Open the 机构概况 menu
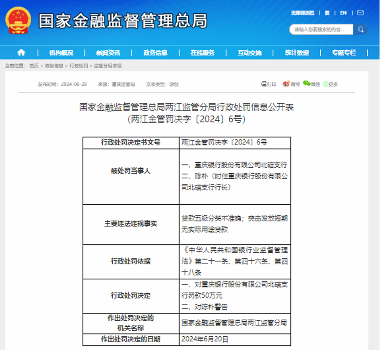The height and width of the screenshot is (350, 380). (x=61, y=53)
